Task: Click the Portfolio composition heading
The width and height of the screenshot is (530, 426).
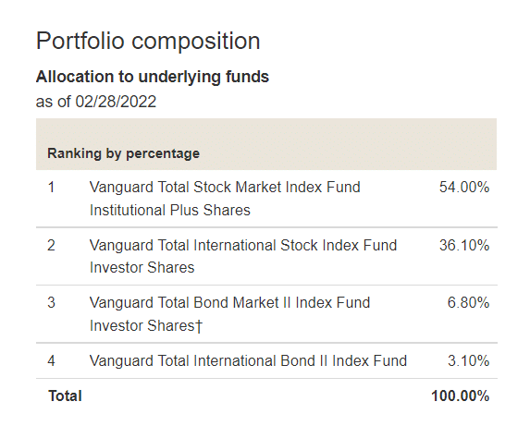Action: coord(148,42)
